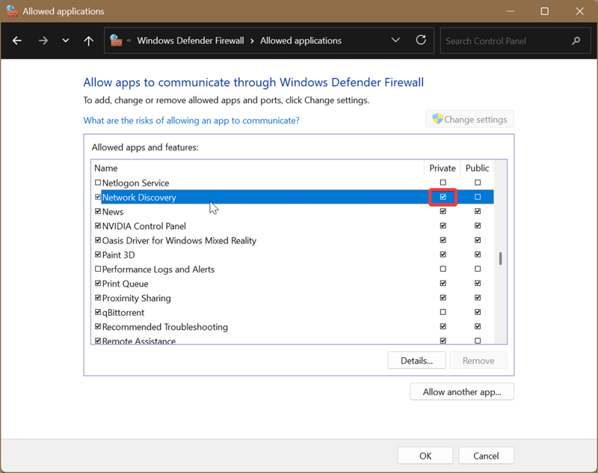Viewport: 598px width, 473px height.
Task: Open the risks of allowing an app link
Action: click(x=191, y=120)
